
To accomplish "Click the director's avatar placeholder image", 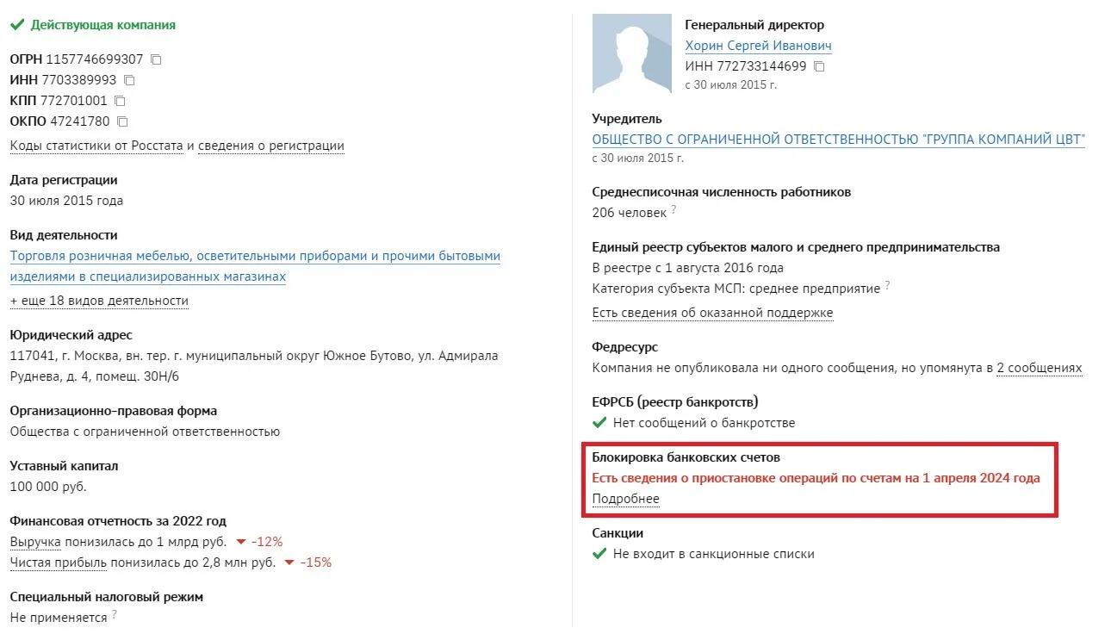I will tap(632, 53).
